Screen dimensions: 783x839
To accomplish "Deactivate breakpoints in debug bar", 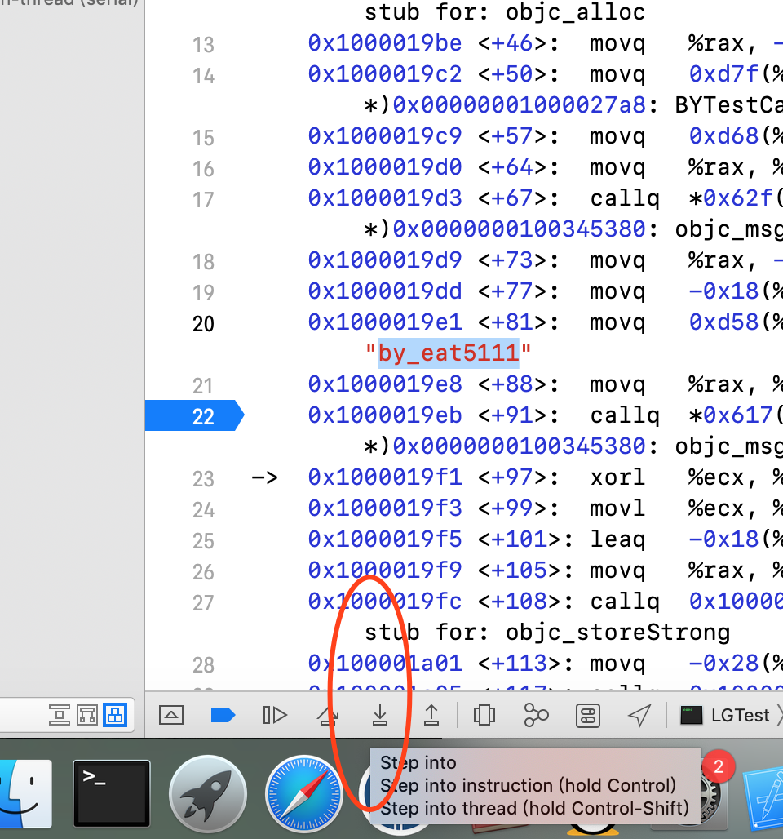I will pyautogui.click(x=223, y=715).
